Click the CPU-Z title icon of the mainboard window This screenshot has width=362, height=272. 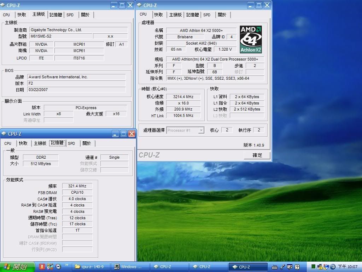2,5
